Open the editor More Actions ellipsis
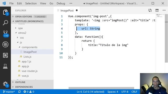Image resolution: width=168 pixels, height=94 pixels. coord(164,10)
